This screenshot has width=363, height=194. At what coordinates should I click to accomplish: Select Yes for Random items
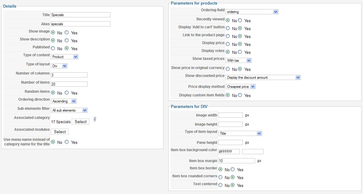(67, 93)
